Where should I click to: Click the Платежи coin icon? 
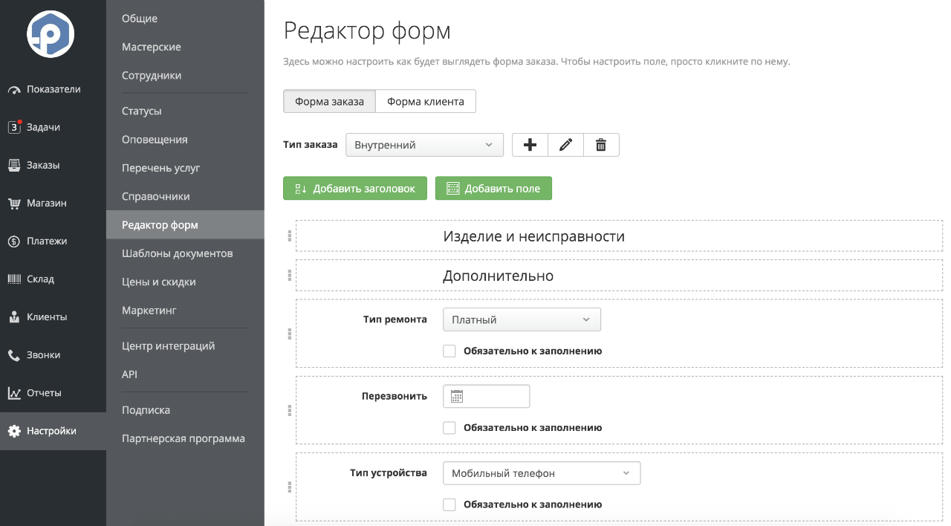[14, 241]
